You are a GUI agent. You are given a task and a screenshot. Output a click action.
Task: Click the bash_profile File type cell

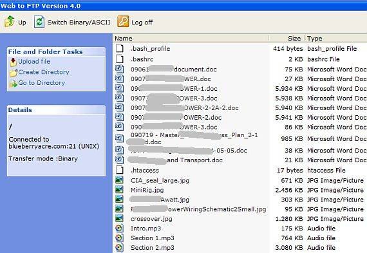point(332,49)
